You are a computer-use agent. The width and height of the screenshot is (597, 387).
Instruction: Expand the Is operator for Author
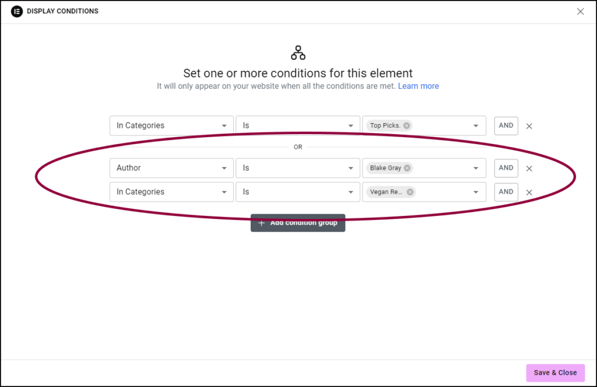[297, 168]
